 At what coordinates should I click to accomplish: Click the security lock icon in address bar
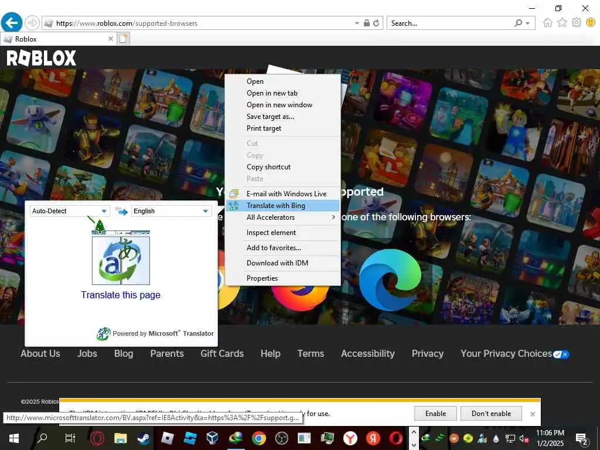367,23
